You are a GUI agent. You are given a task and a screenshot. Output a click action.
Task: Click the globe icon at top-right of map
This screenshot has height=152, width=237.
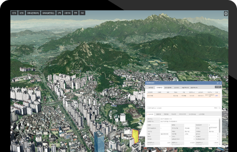(226, 13)
